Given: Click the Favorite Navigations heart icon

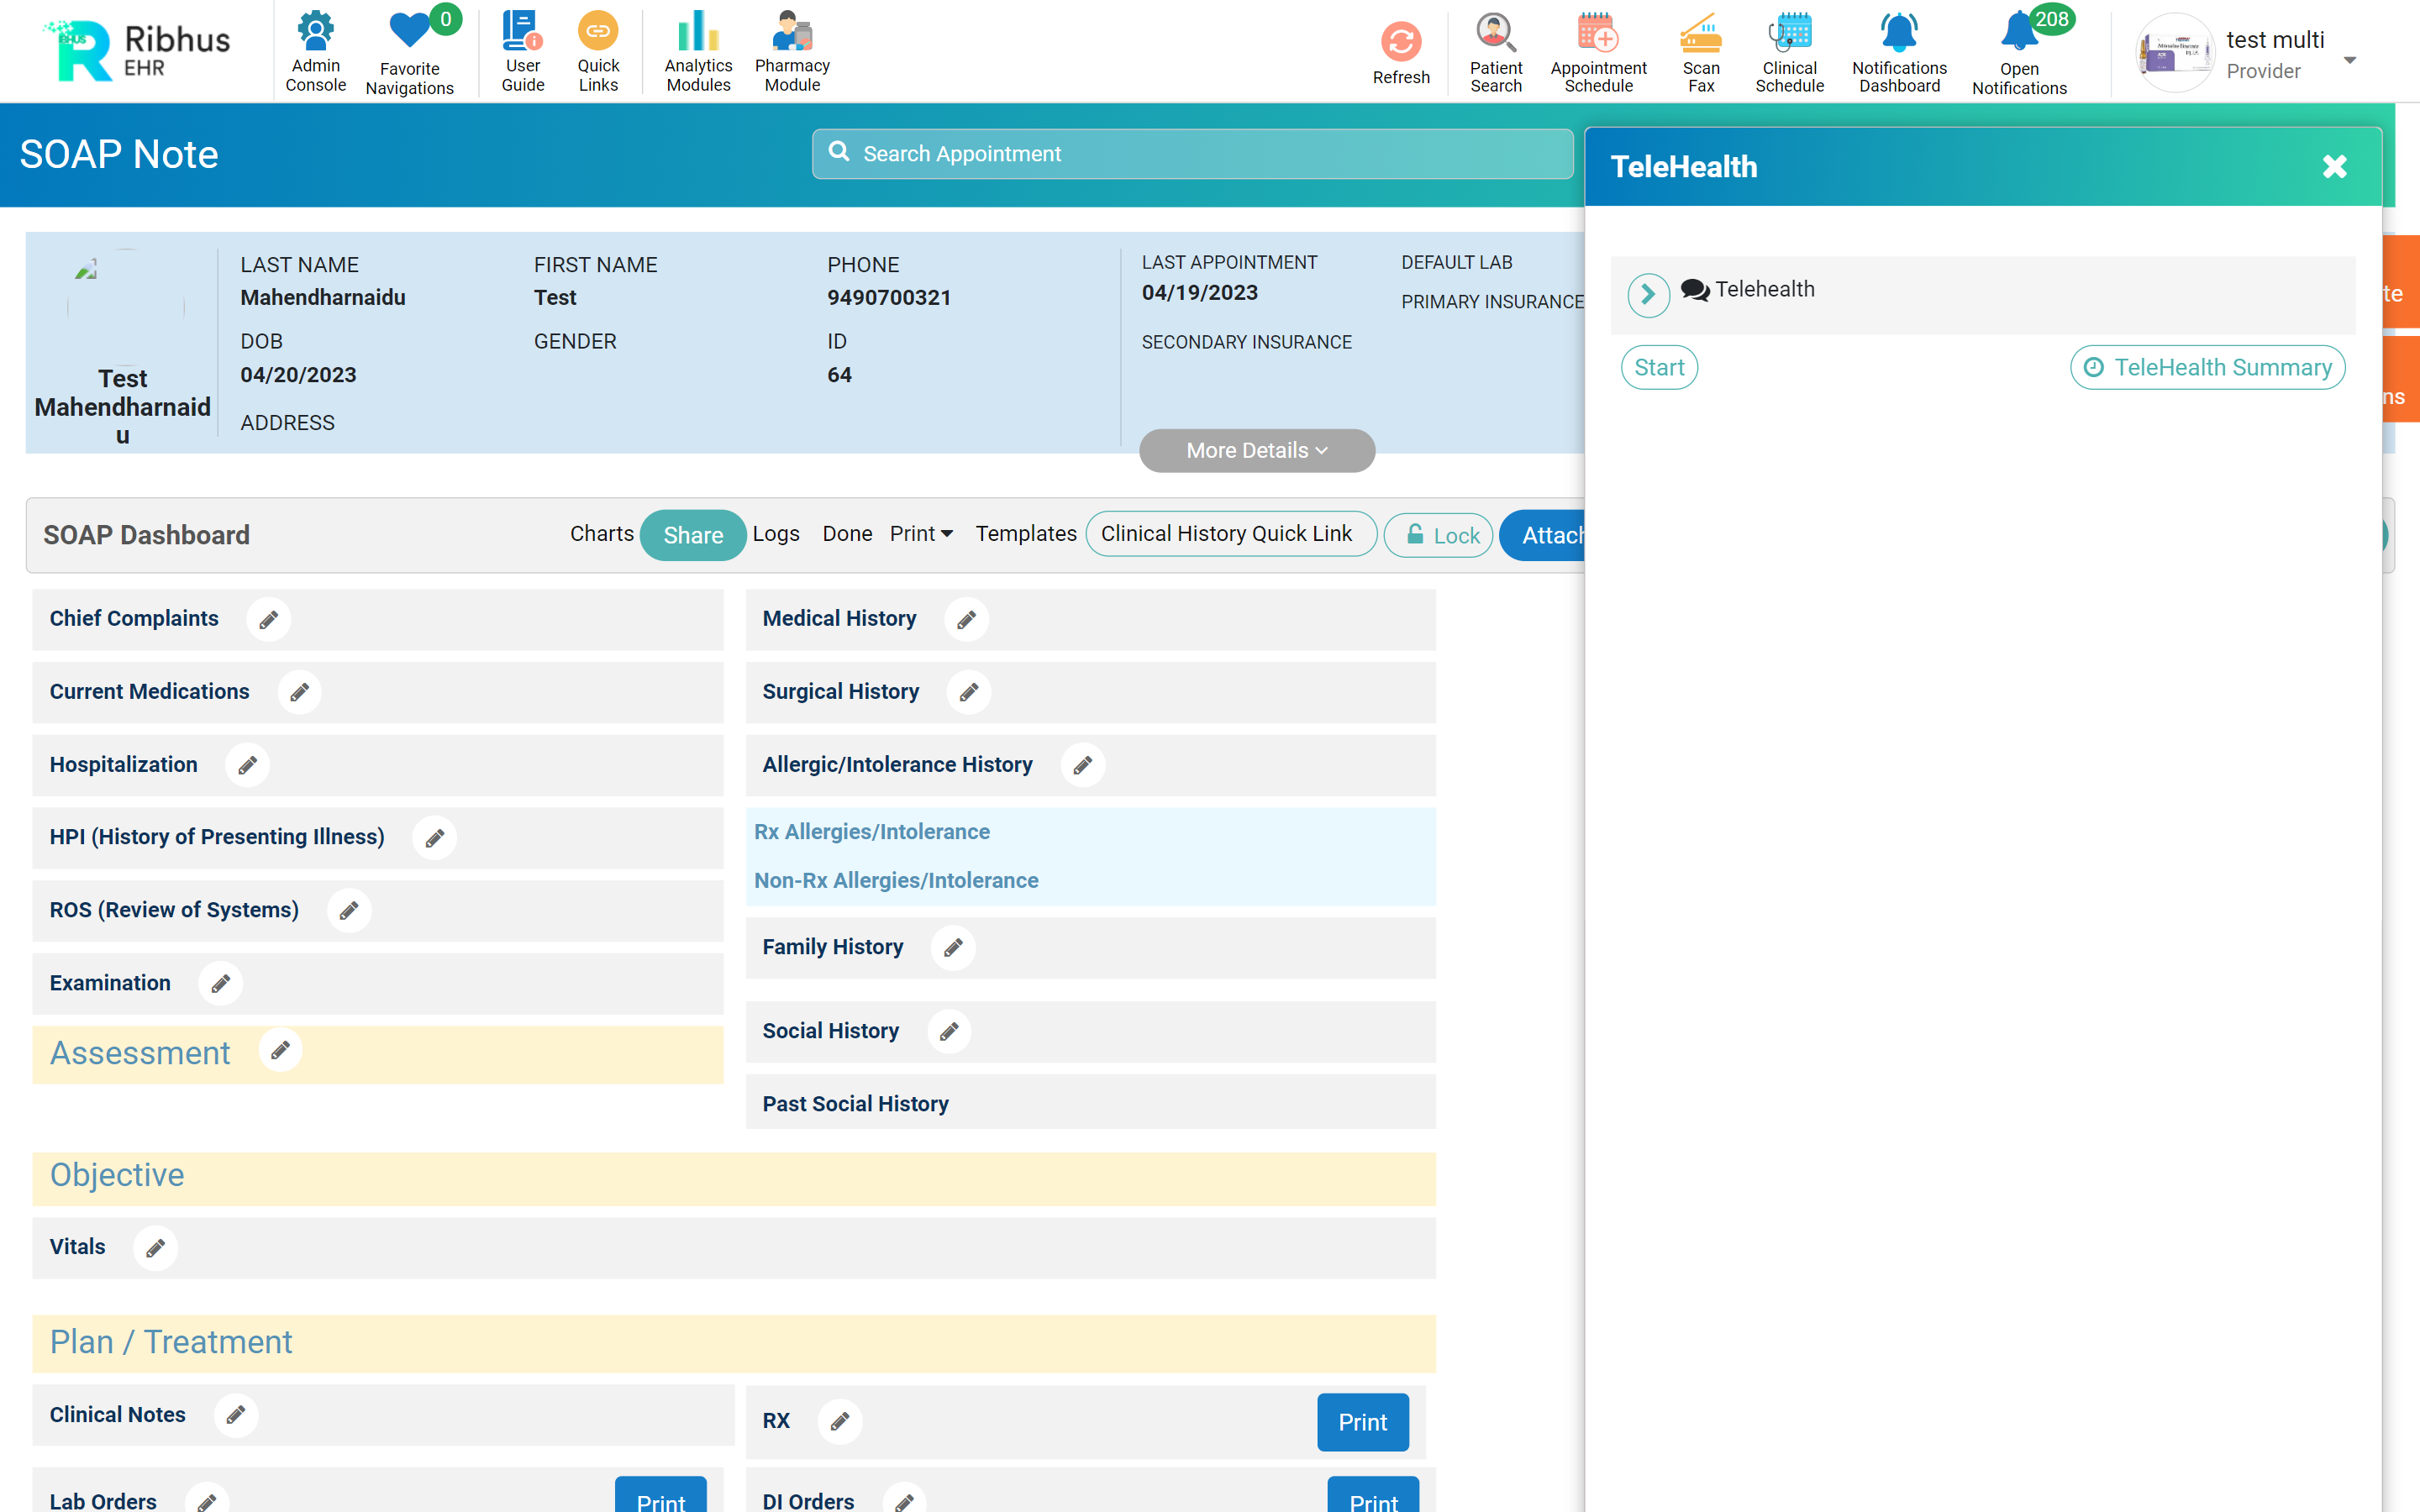Looking at the screenshot, I should [409, 32].
